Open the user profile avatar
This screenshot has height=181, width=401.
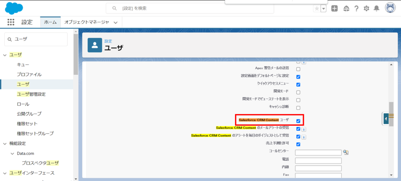coord(390,8)
